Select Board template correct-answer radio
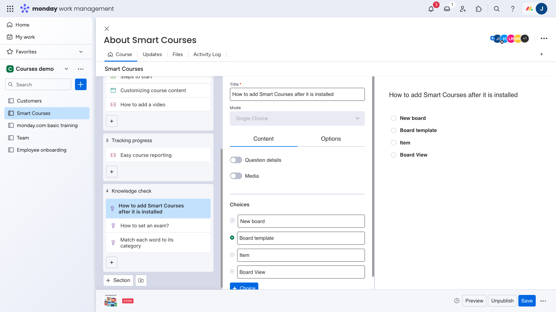The image size is (556, 312). point(232,237)
